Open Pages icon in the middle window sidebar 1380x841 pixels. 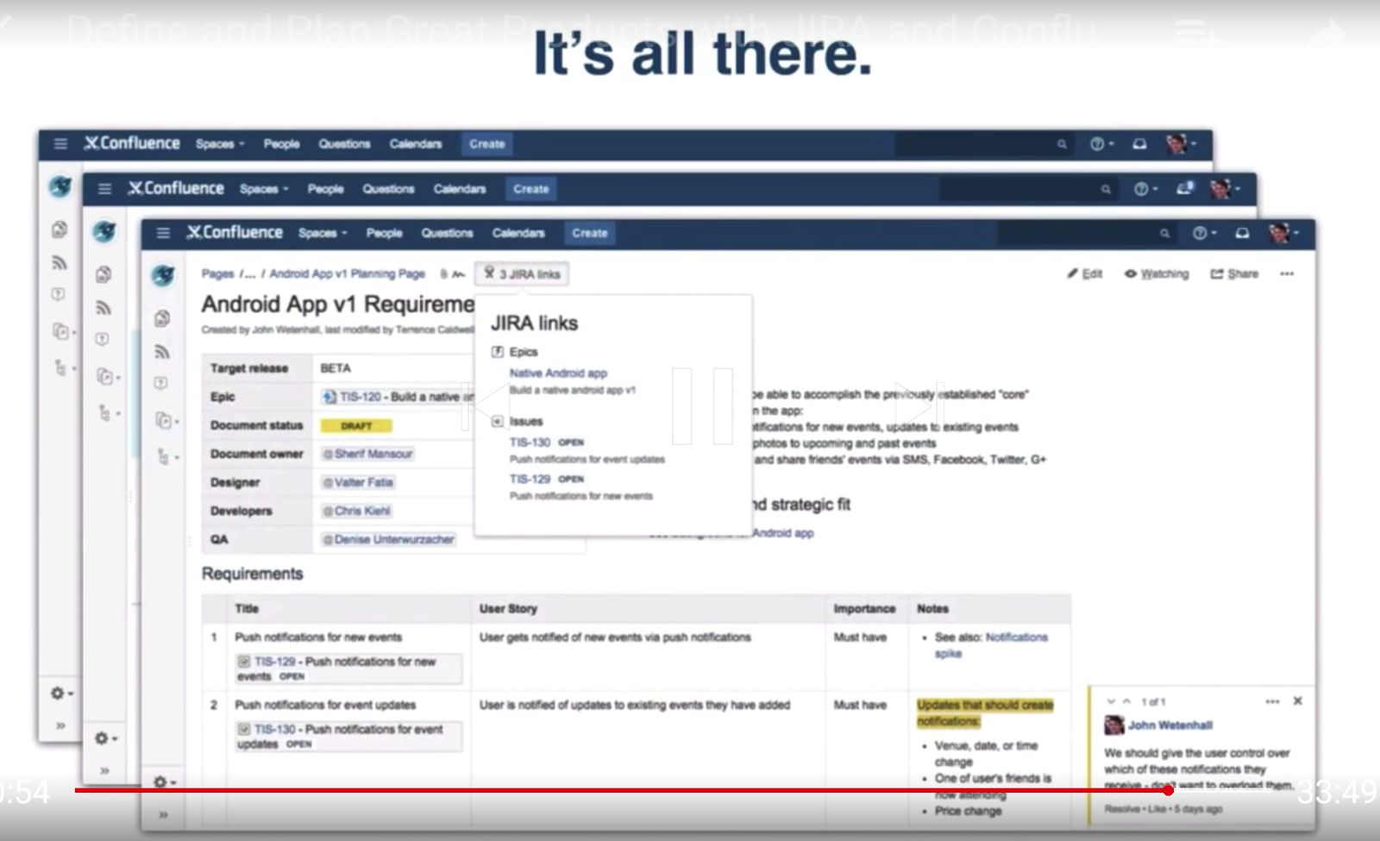(103, 274)
